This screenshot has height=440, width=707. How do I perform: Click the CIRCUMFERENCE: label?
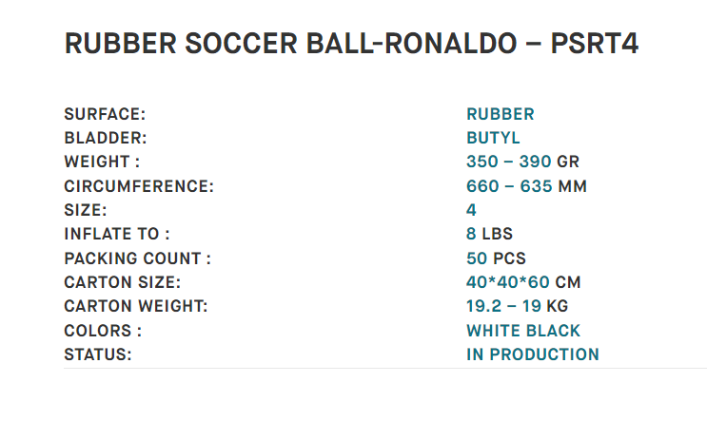pos(139,186)
